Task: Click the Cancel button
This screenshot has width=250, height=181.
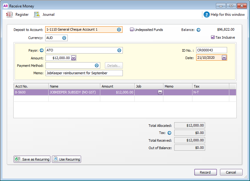Action: click(231, 172)
